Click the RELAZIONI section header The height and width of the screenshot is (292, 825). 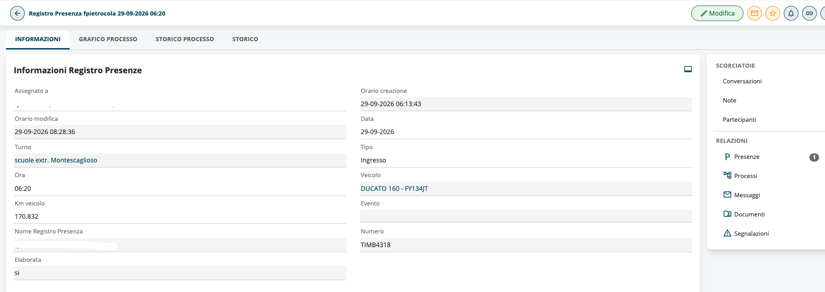coord(732,141)
